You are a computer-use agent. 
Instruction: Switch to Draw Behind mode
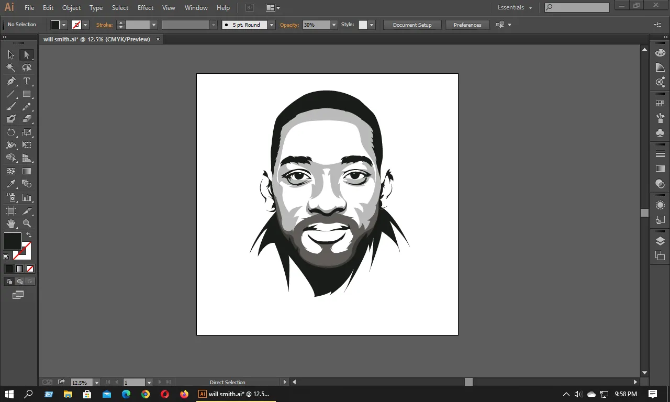pos(19,282)
